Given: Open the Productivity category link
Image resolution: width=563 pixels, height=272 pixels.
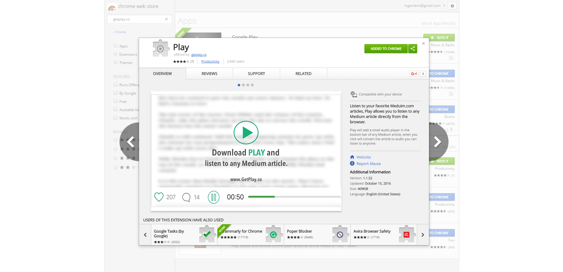Looking at the screenshot, I should (210, 61).
